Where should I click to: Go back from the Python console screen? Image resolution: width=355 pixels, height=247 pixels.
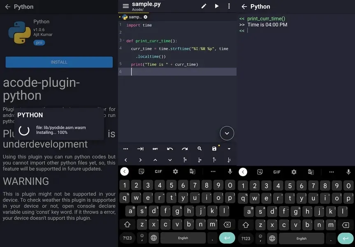coord(244,7)
